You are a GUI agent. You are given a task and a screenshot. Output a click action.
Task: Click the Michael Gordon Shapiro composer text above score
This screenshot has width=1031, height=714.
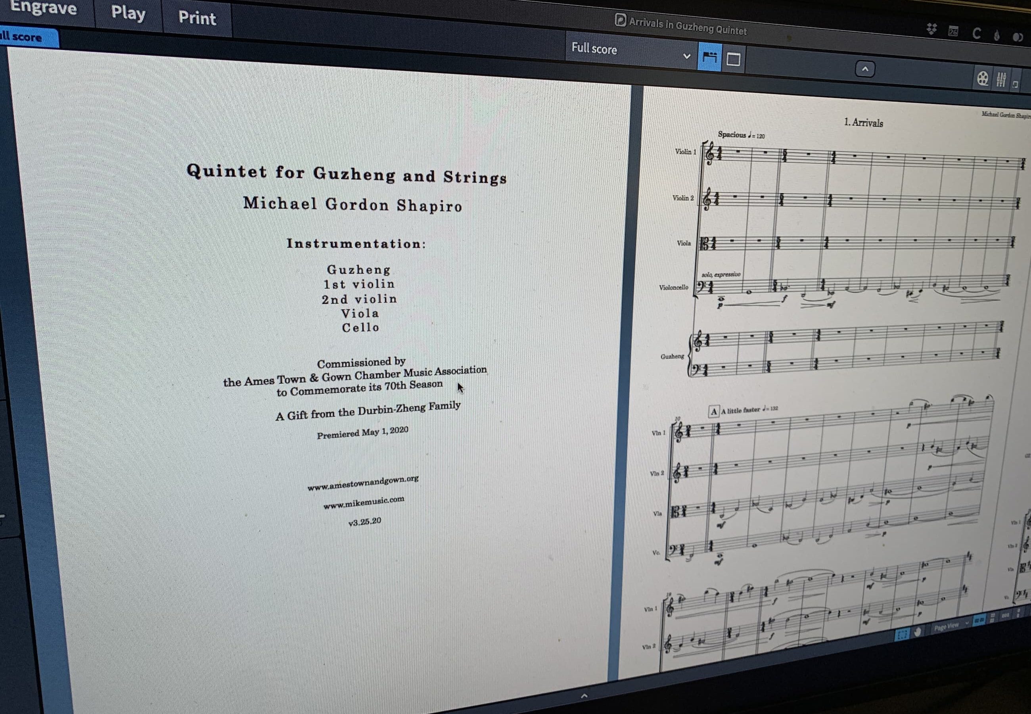tap(1006, 115)
